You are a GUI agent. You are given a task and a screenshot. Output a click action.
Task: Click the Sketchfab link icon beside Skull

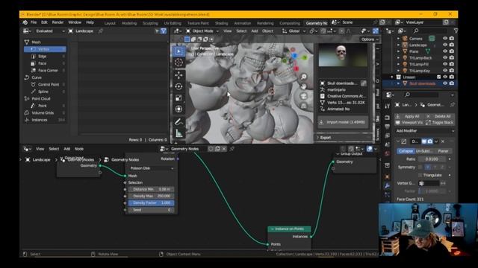364,83
